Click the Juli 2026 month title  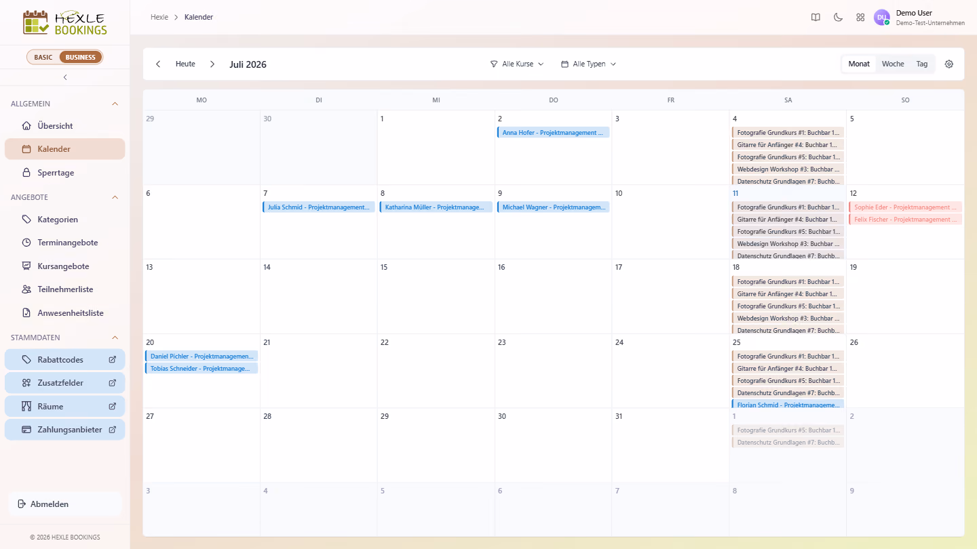[248, 64]
